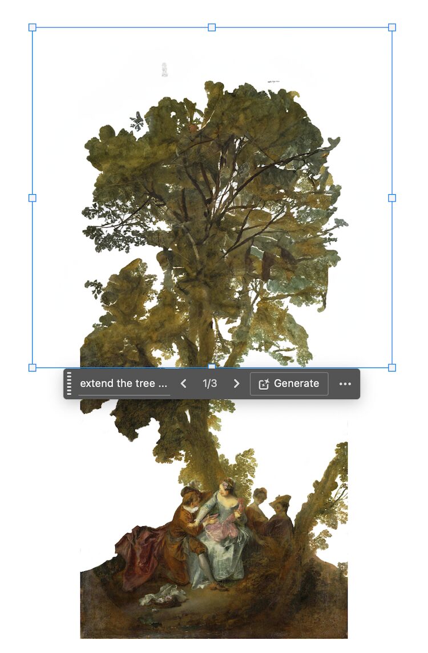Screen dimensions: 428x653
Task: Click the '1/3' variation counter
Action: [x=209, y=384]
